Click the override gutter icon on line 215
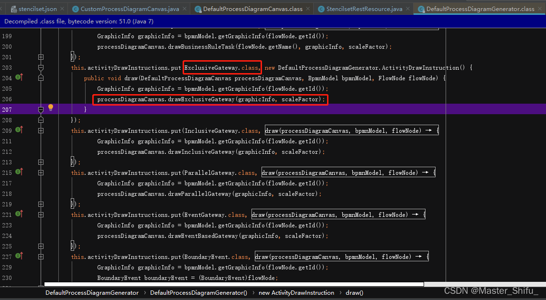This screenshot has height=300, width=546. (19, 171)
